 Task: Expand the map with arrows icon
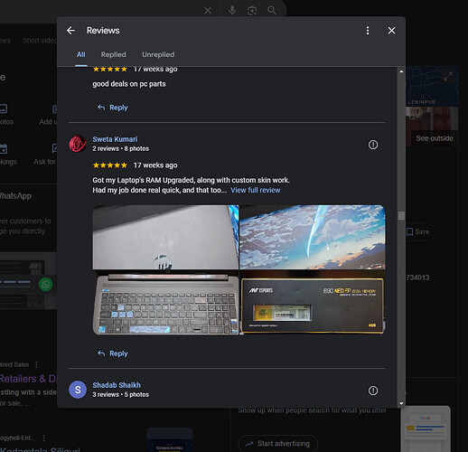point(448,77)
